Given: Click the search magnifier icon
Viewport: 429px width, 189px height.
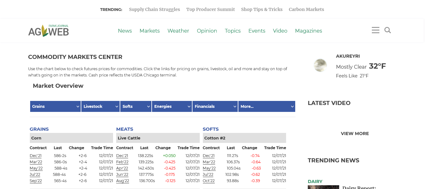Looking at the screenshot, I should tap(388, 30).
